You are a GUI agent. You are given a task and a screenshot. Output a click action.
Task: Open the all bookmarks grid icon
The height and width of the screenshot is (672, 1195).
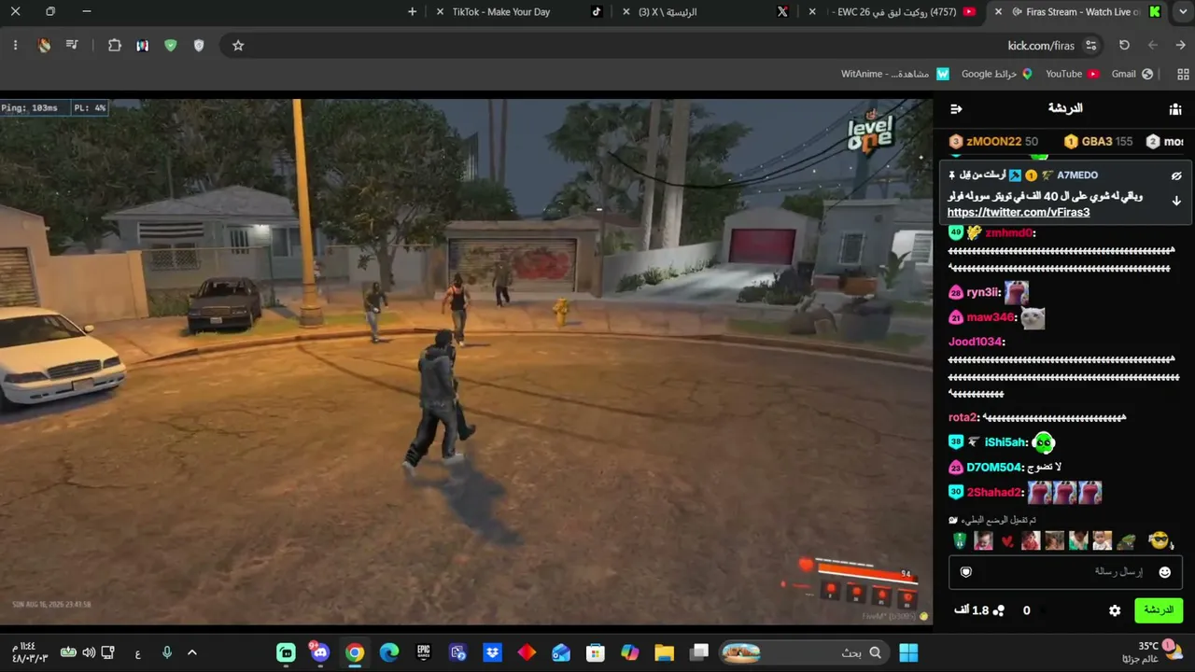click(x=1183, y=74)
